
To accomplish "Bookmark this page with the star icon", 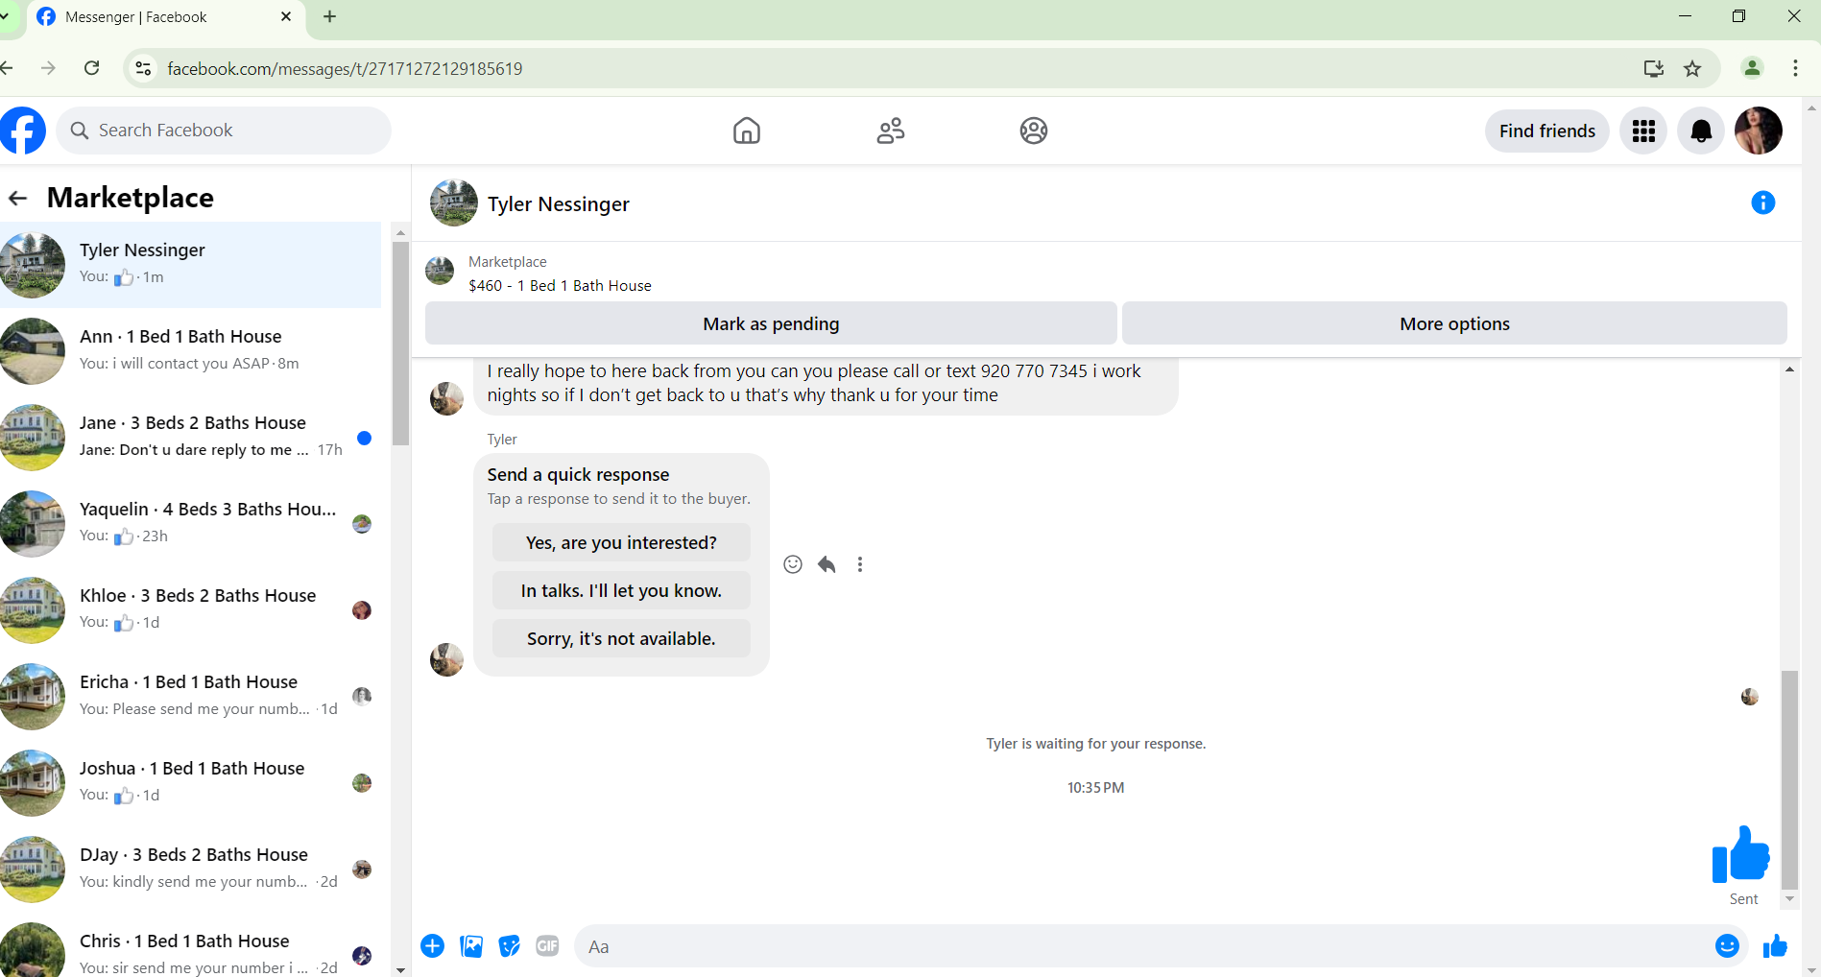I will pos(1692,68).
